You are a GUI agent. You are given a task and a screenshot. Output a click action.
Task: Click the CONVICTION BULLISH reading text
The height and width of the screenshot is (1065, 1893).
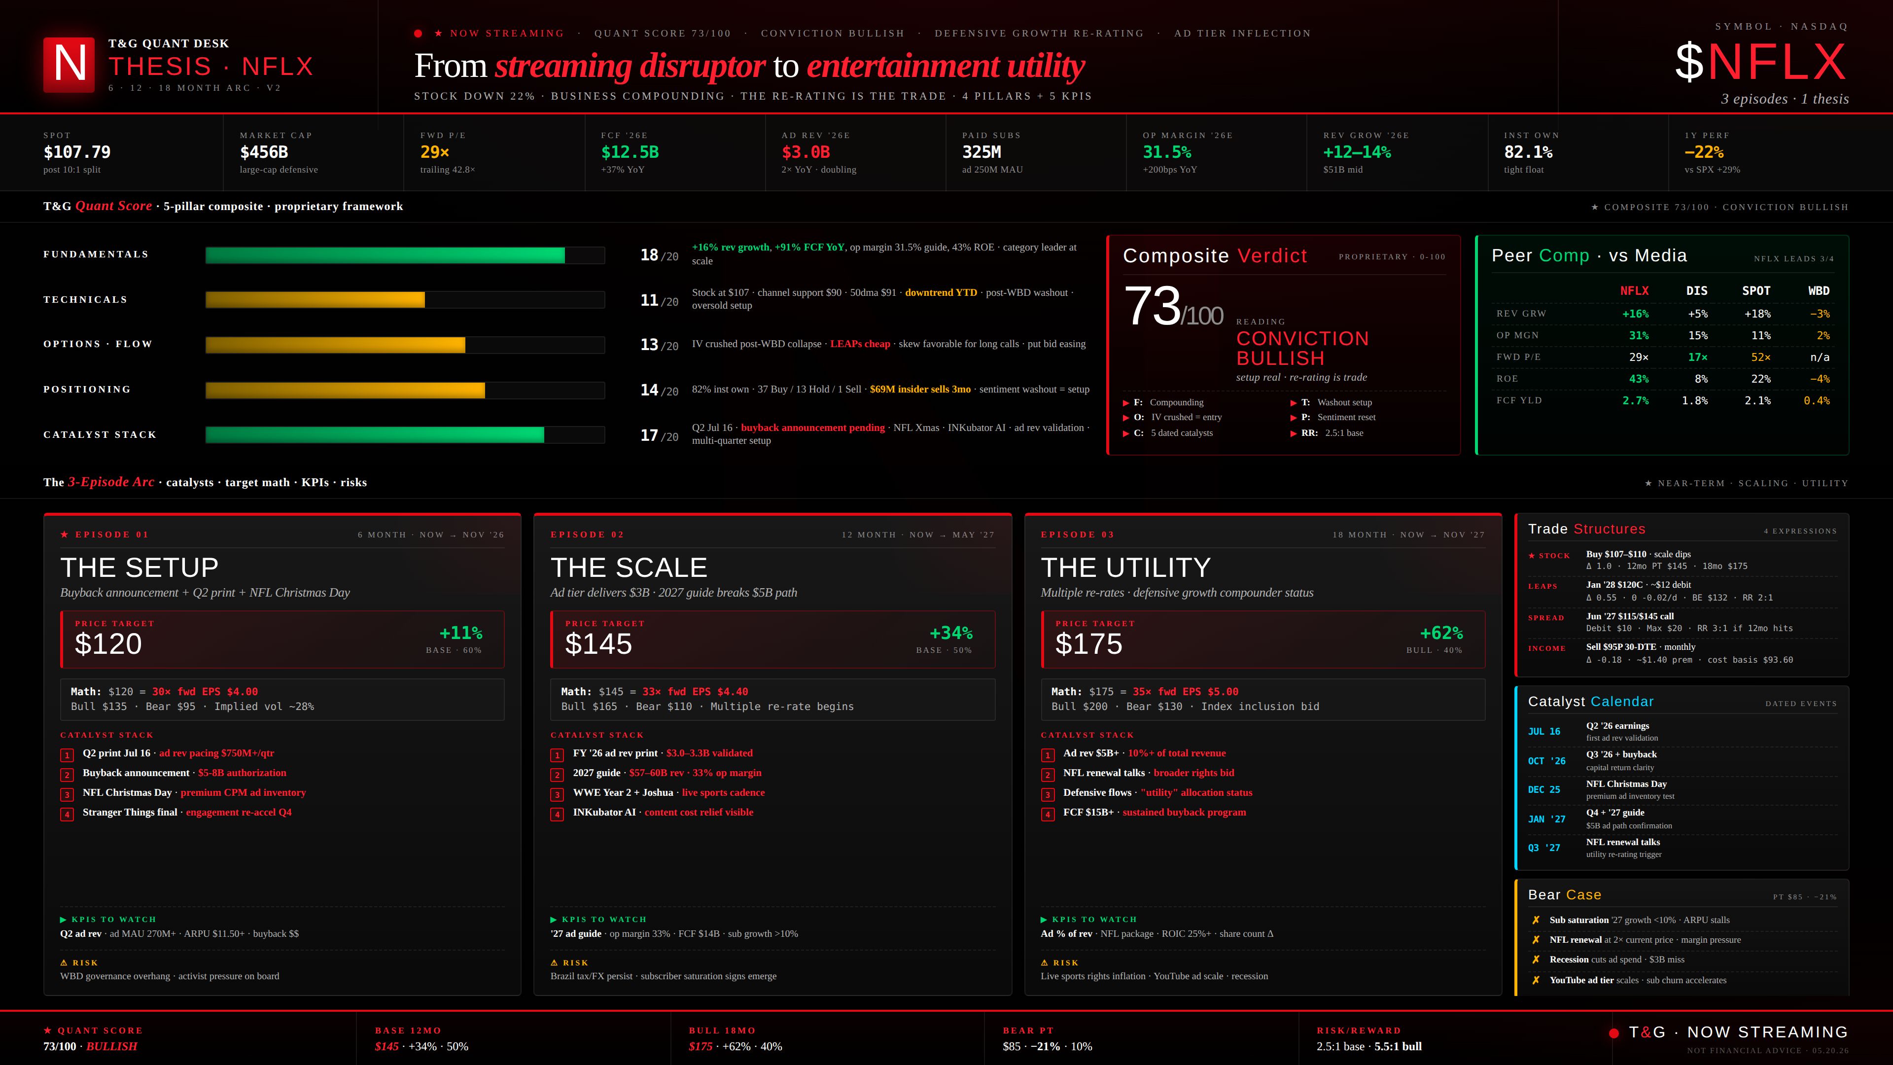coord(1302,349)
